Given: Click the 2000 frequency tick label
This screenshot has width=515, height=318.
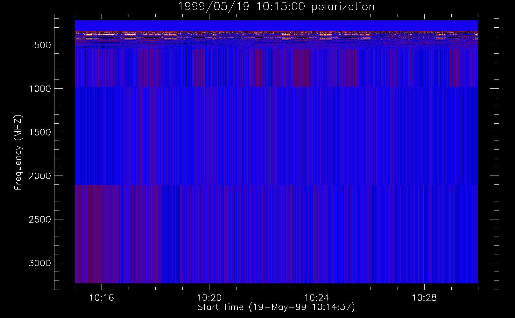Looking at the screenshot, I should pyautogui.click(x=40, y=176).
